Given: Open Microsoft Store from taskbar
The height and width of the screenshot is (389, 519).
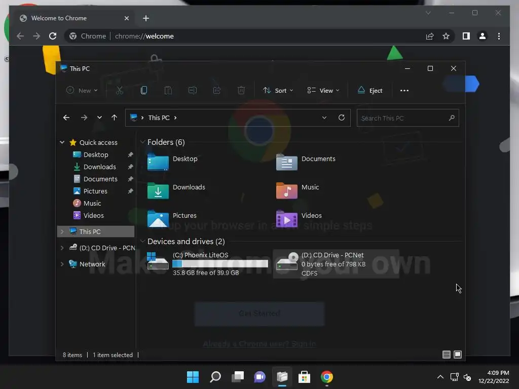Looking at the screenshot, I should coord(304,377).
